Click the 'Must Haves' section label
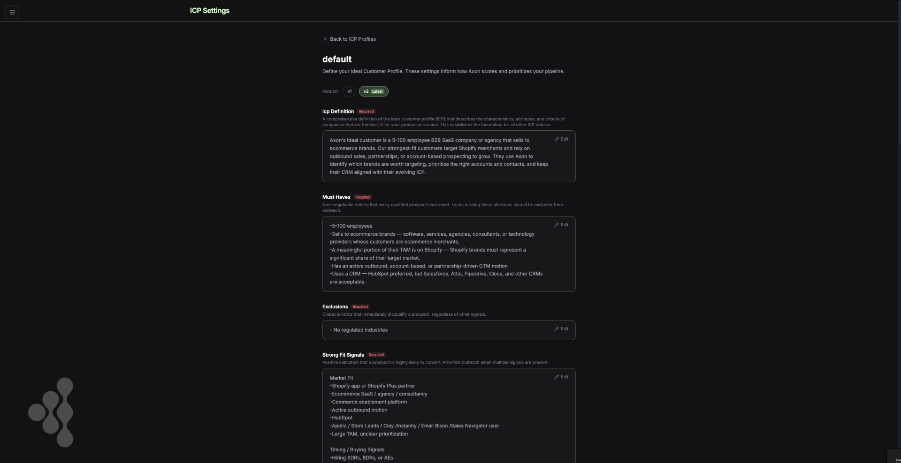The image size is (901, 463). (336, 197)
